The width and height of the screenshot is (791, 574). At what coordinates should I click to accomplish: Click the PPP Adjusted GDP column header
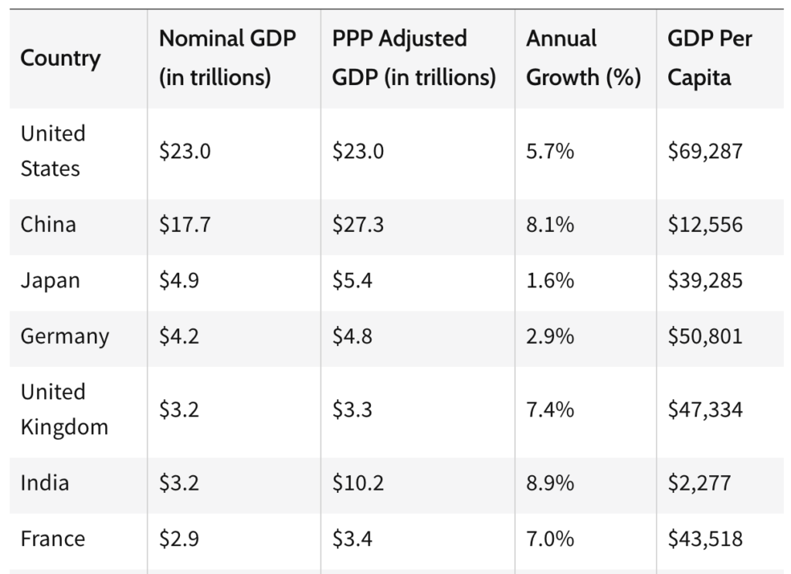413,58
